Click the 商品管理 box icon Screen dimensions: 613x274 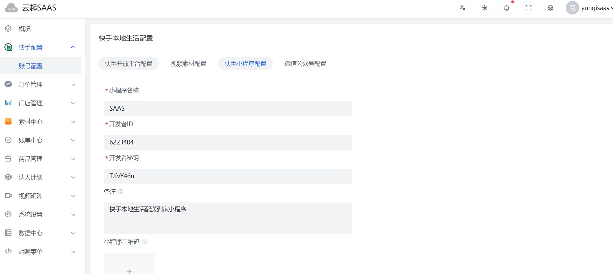click(8, 159)
